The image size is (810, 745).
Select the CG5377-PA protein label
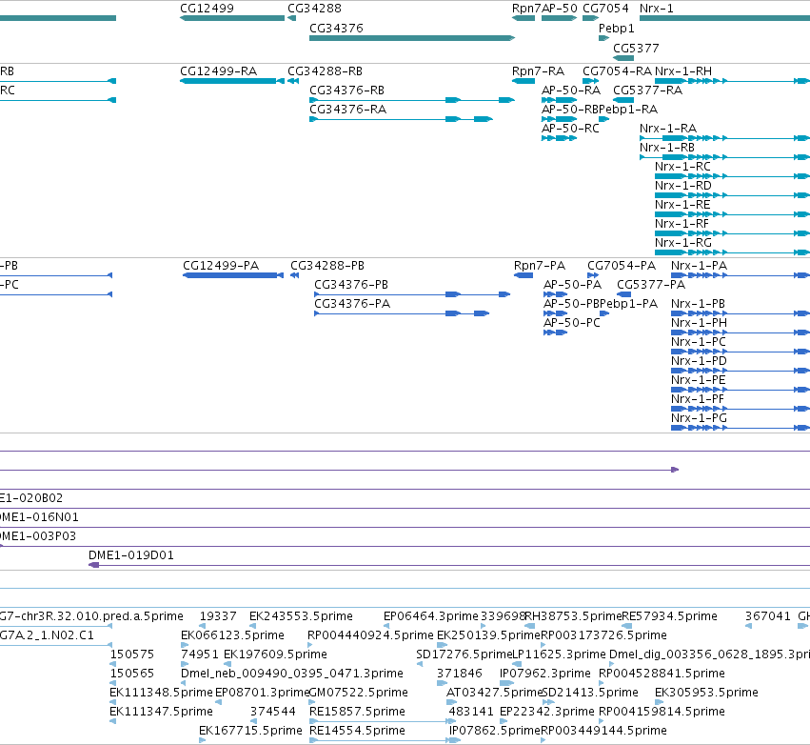click(651, 285)
